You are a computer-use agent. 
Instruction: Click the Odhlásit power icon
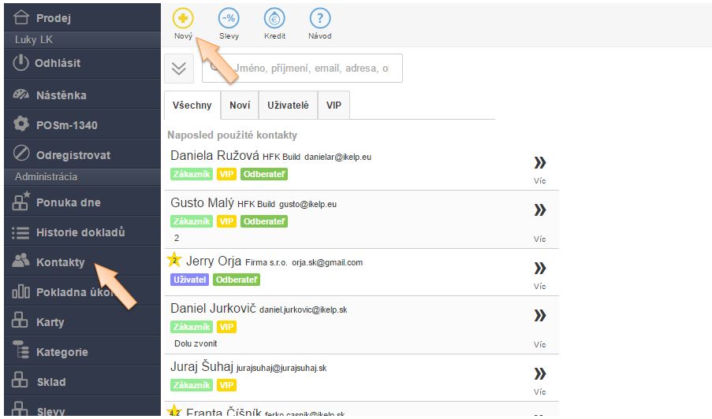(21, 63)
